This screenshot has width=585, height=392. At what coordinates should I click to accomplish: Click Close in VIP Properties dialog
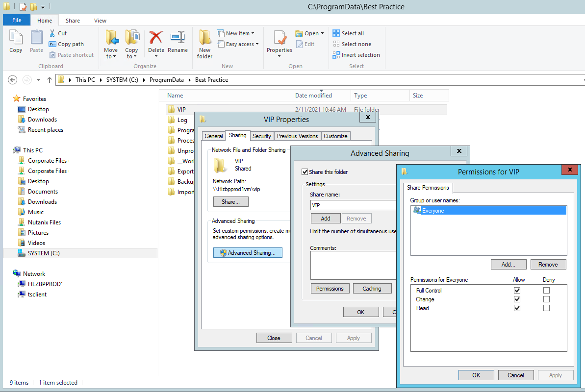274,338
